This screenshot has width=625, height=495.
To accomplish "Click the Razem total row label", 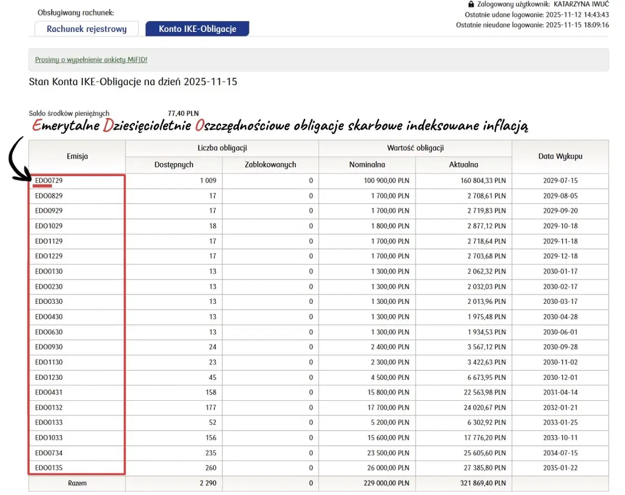I will point(77,483).
